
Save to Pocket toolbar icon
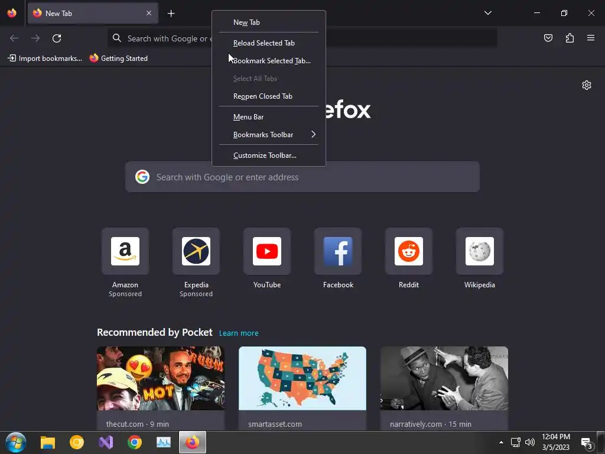[x=548, y=38]
